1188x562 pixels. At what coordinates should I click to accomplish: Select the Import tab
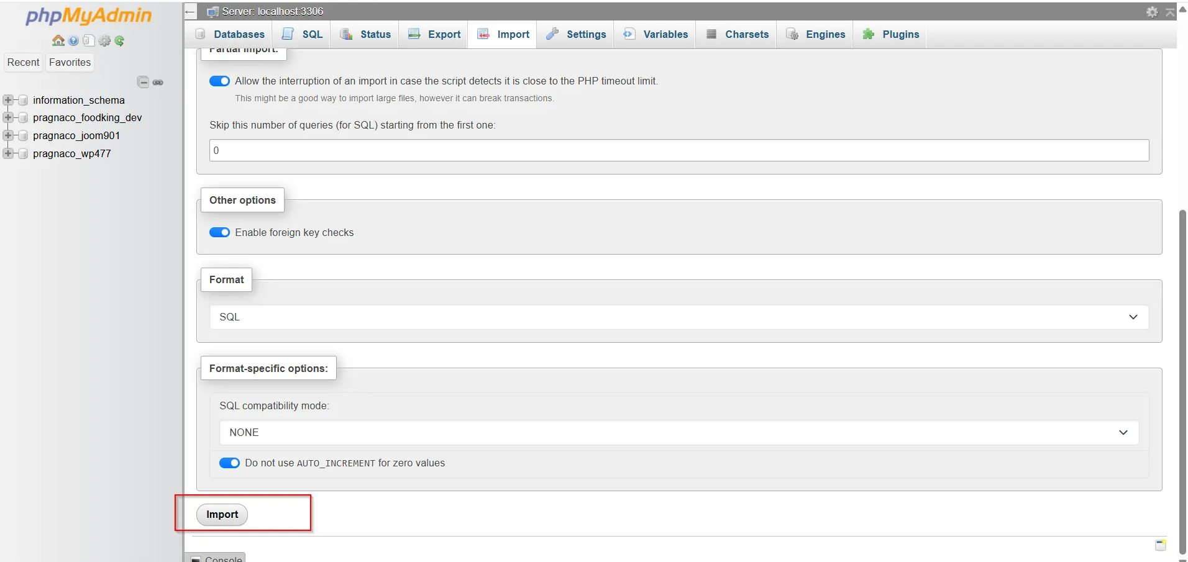click(503, 34)
